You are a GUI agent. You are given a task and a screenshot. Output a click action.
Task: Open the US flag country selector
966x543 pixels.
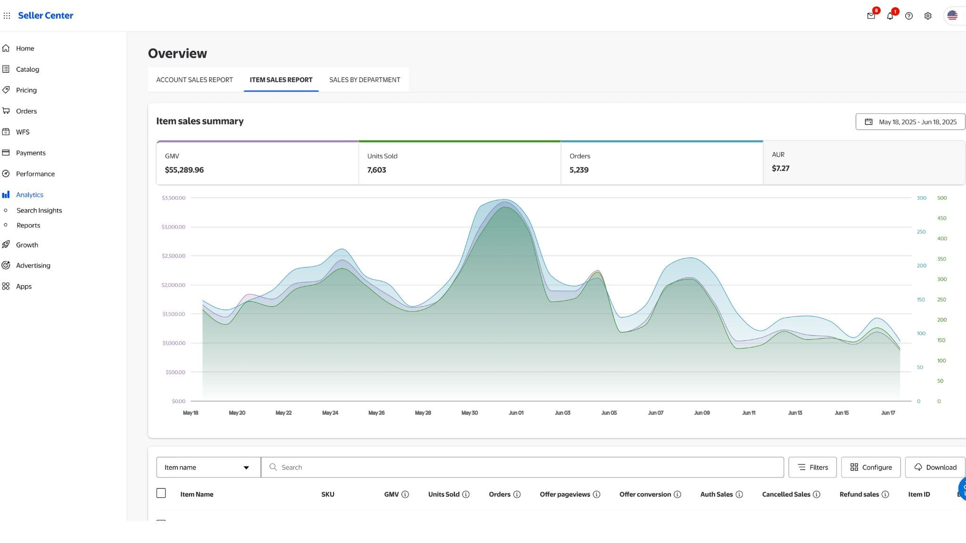tap(952, 16)
